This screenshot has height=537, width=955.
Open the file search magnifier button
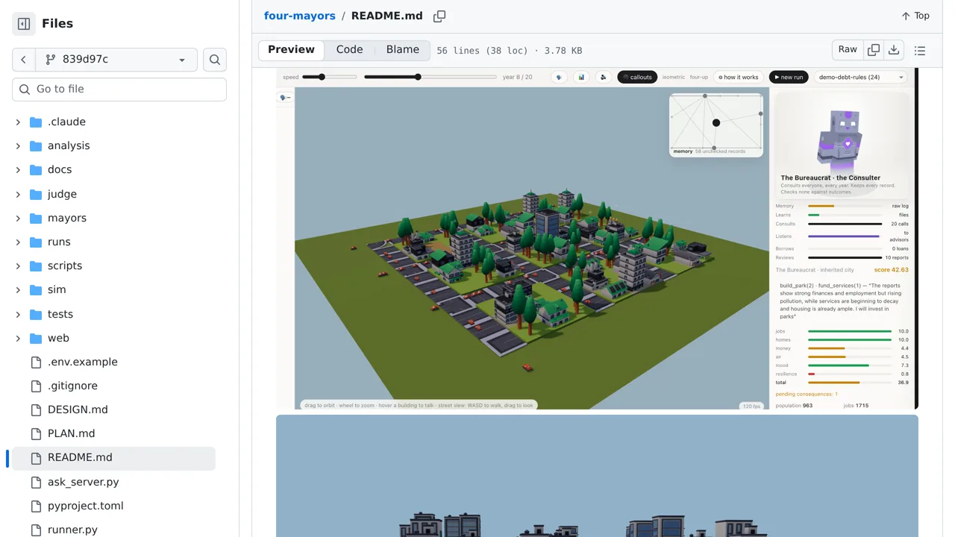pyautogui.click(x=215, y=60)
